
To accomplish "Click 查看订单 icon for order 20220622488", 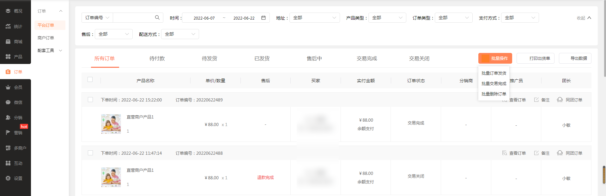I will pos(505,153).
